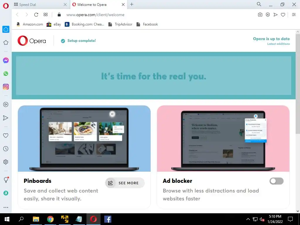
Task: Show hidden system tray icons
Action: coord(248,219)
